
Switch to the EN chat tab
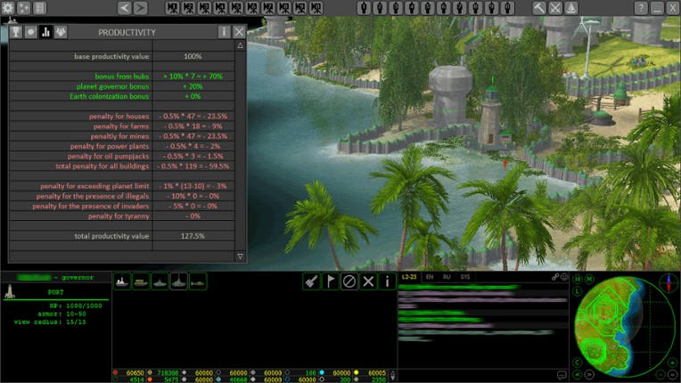tap(430, 277)
